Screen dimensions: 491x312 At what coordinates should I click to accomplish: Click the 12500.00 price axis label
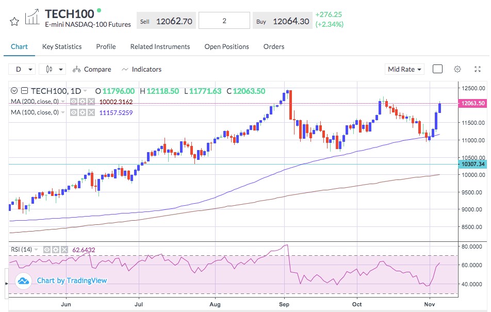pos(473,88)
